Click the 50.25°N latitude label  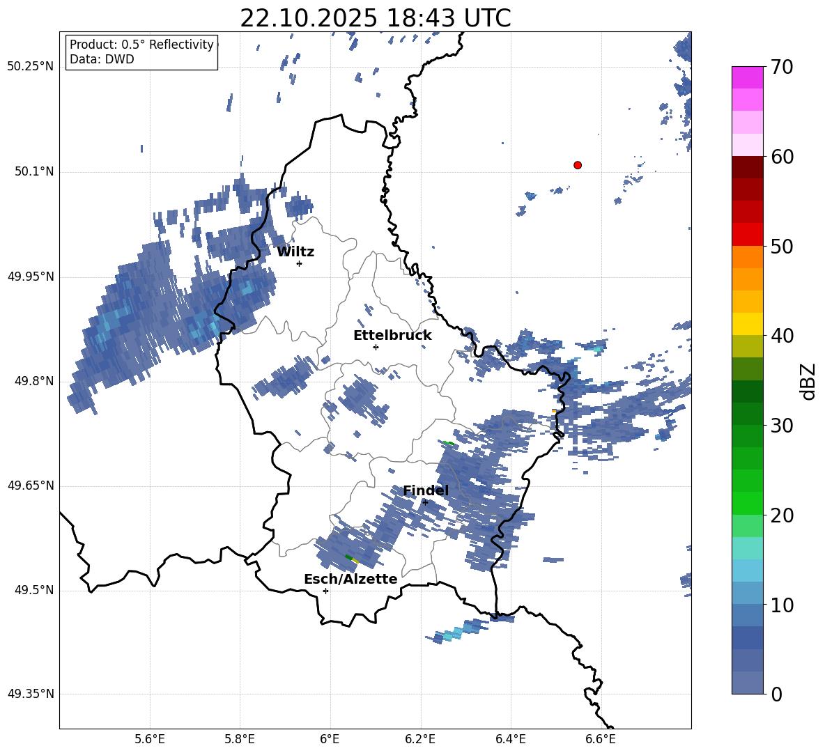31,67
